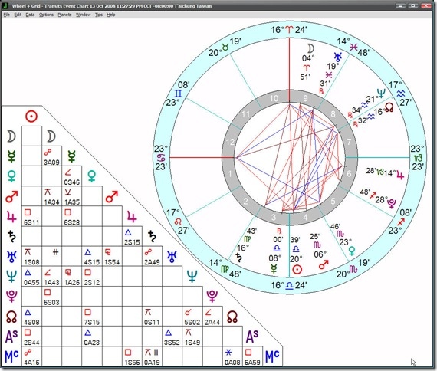Open the Window menu

click(x=83, y=15)
